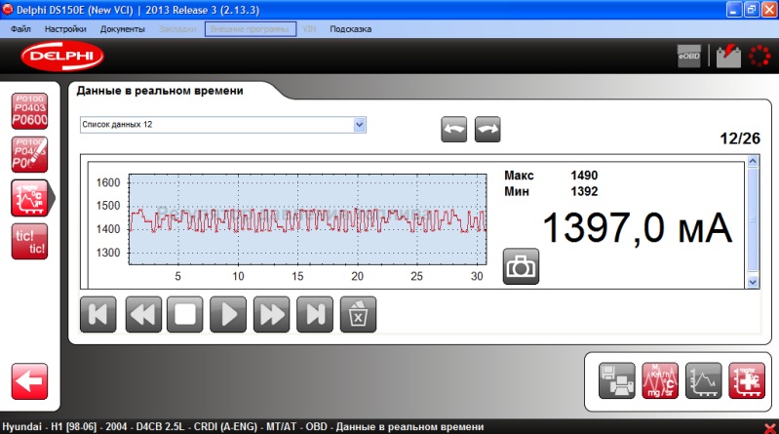Screen dimensions: 779x434
Task: Click the print and save report icon
Action: [616, 380]
